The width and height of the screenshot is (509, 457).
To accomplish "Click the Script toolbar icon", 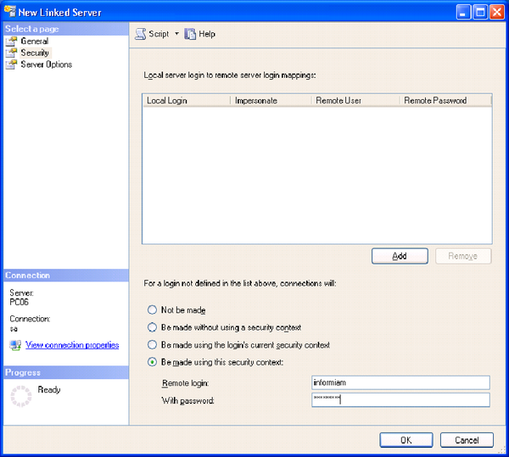I will [141, 34].
